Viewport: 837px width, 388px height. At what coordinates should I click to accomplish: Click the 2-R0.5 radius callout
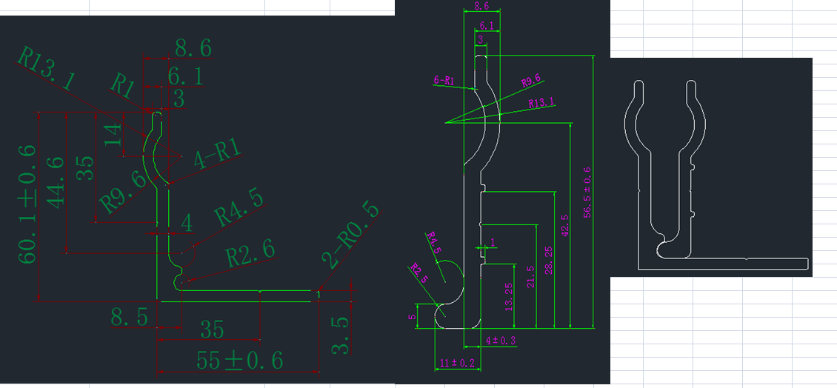(350, 235)
